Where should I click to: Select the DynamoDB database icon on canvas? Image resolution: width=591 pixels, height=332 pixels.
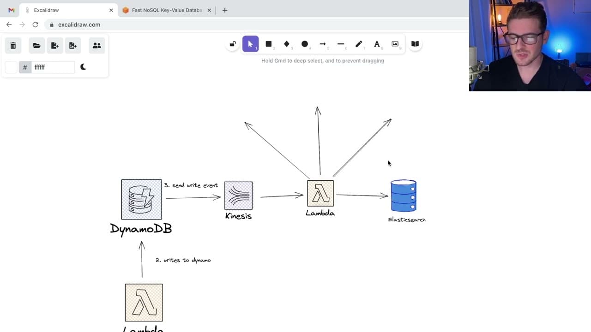click(x=141, y=200)
